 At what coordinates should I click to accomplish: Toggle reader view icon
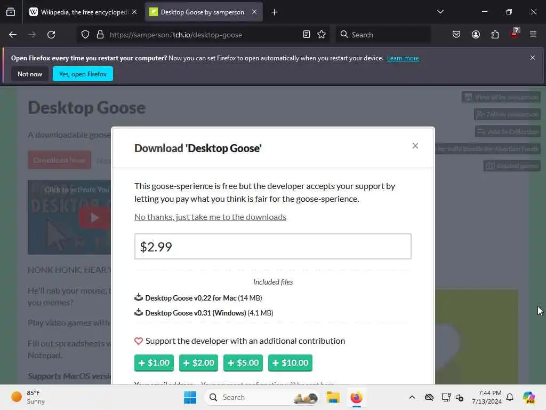(x=307, y=35)
